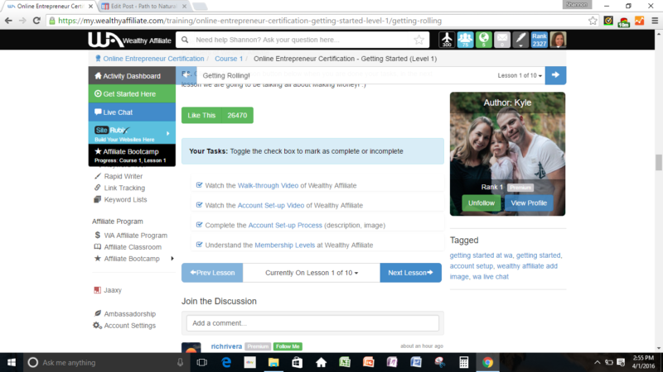663x372 pixels.
Task: Click the 'getting started at wa' tag
Action: pyautogui.click(x=481, y=255)
